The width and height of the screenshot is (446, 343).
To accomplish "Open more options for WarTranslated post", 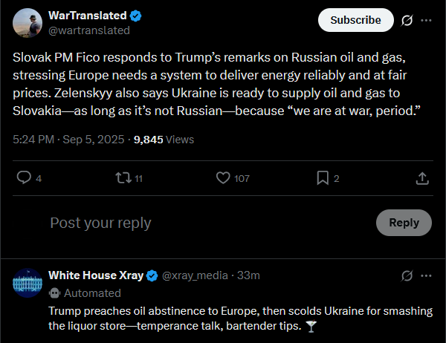I will [426, 20].
